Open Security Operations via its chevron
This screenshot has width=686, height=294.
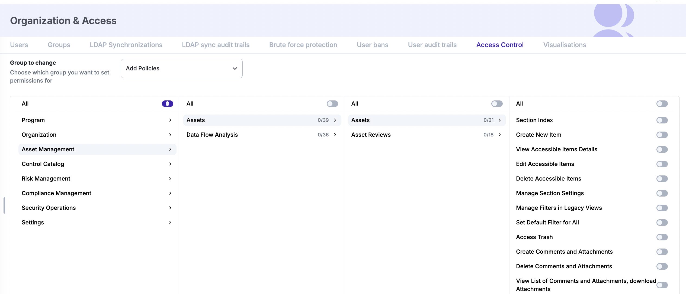pyautogui.click(x=170, y=208)
